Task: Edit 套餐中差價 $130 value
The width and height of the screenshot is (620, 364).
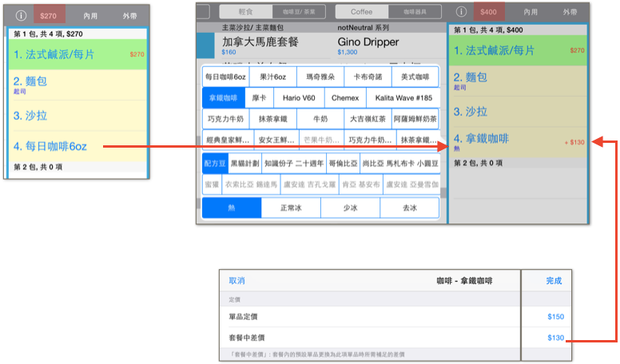Action: tap(555, 338)
